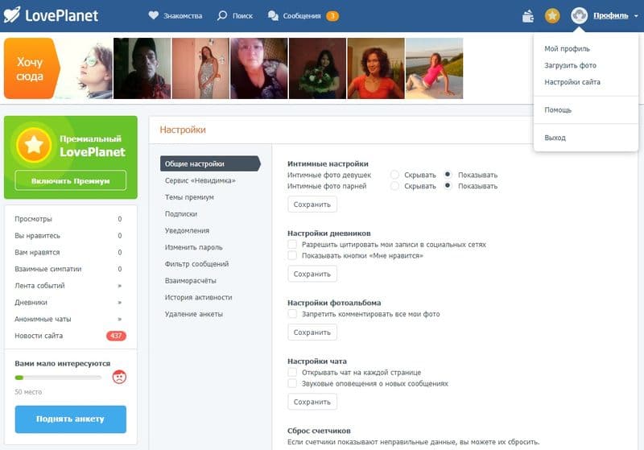Click the sad red face icon
Viewport: 644px width, 450px height.
coord(119,376)
